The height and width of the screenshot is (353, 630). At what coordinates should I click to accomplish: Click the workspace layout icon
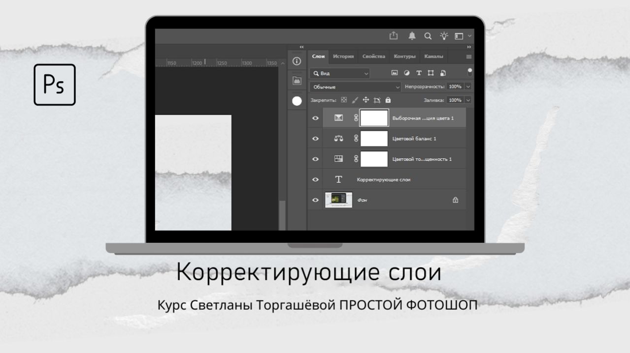click(459, 36)
